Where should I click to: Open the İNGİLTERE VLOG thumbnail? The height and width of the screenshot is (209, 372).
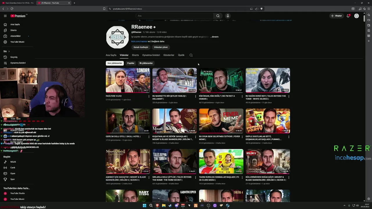[x=128, y=80]
